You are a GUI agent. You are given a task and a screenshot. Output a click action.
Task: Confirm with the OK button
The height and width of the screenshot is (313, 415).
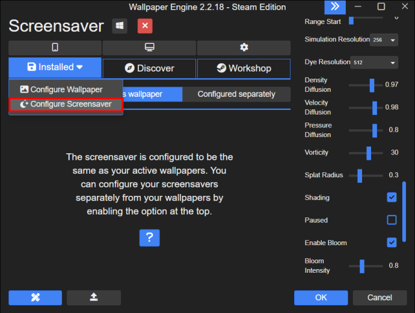click(321, 297)
